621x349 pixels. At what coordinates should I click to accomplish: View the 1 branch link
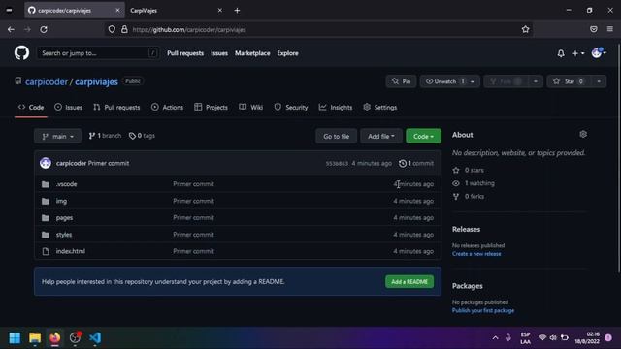pos(105,136)
